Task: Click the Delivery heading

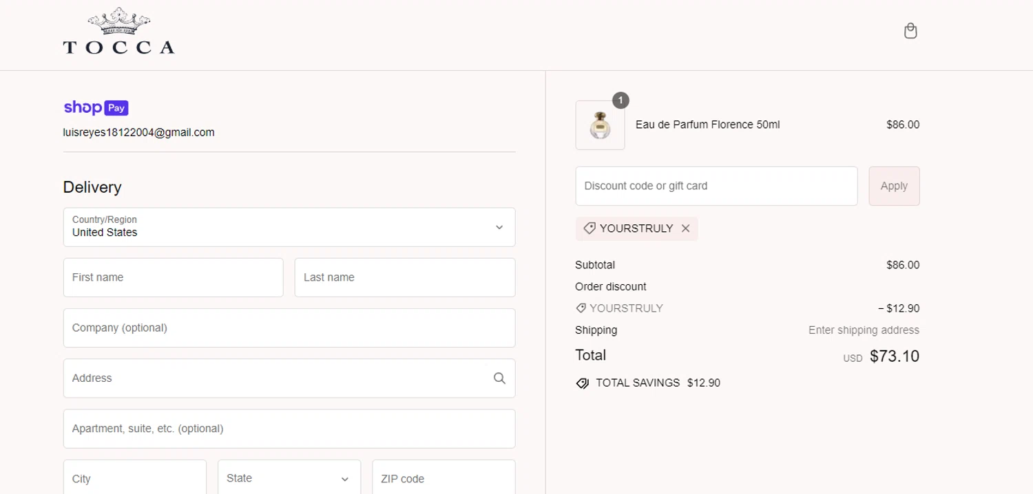Action: click(x=92, y=187)
